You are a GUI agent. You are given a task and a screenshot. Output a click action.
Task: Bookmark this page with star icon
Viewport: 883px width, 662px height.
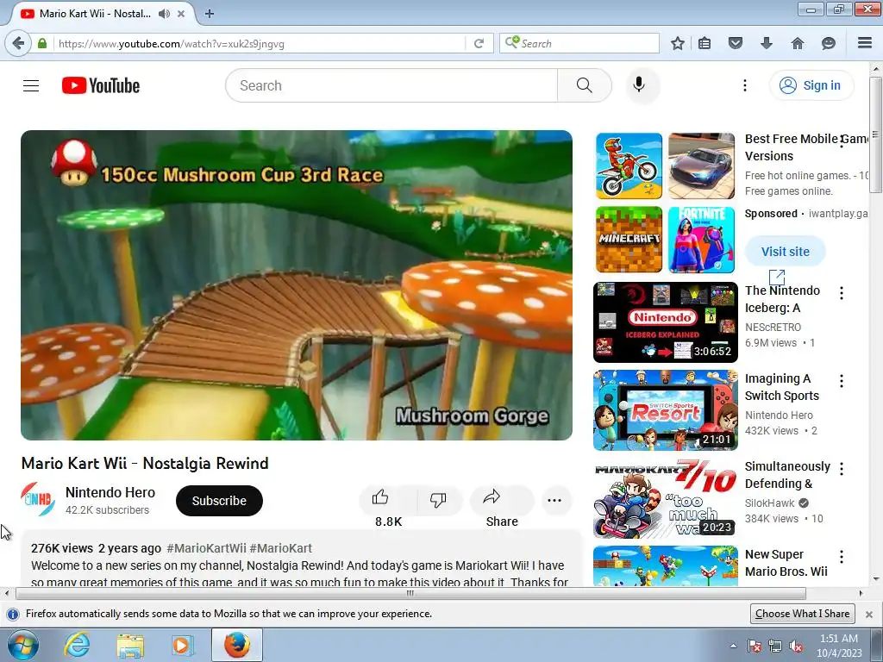coord(678,43)
